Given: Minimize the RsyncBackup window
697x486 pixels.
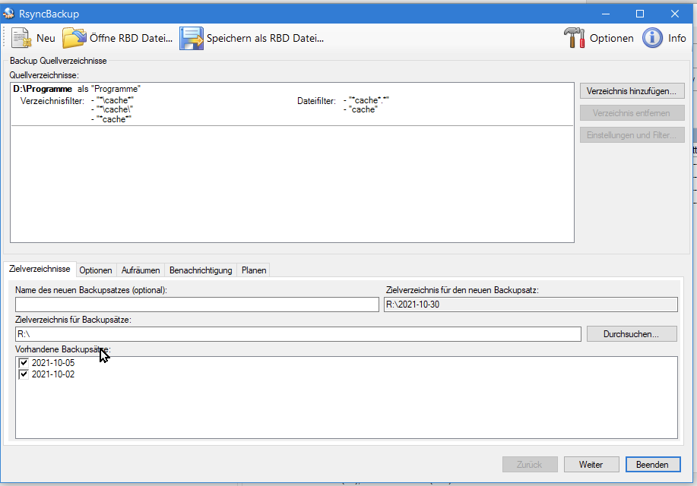Looking at the screenshot, I should coord(606,14).
